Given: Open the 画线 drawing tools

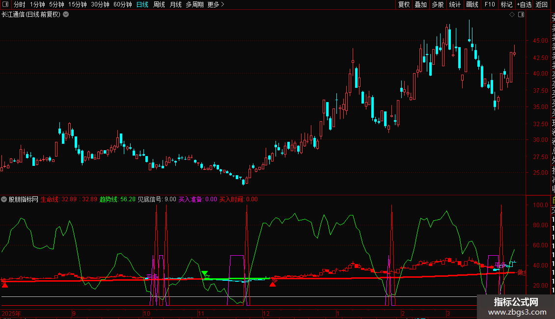Looking at the screenshot, I should 472,4.
